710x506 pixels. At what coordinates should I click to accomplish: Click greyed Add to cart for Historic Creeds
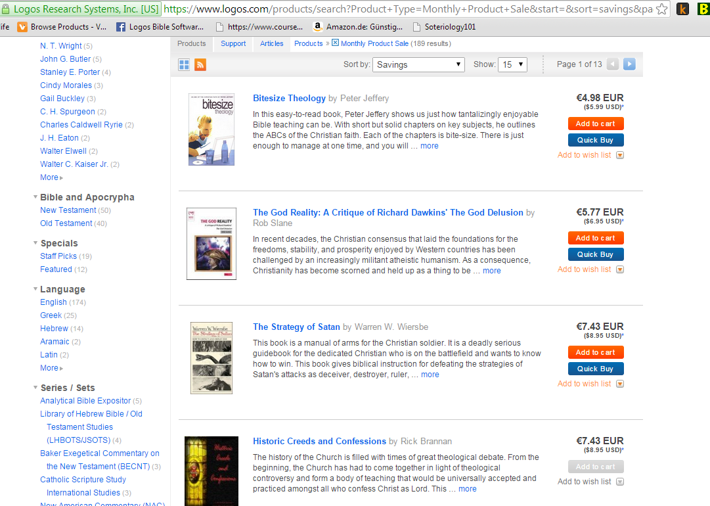coord(596,467)
